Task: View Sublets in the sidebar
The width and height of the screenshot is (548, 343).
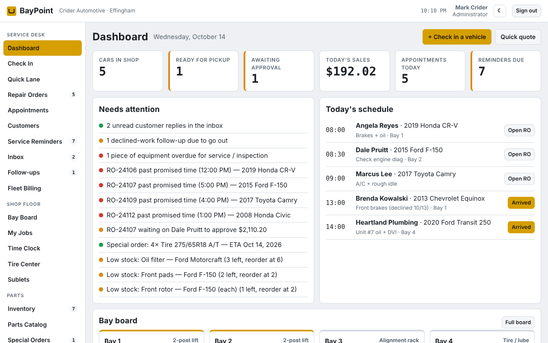Action: pyautogui.click(x=42, y=280)
